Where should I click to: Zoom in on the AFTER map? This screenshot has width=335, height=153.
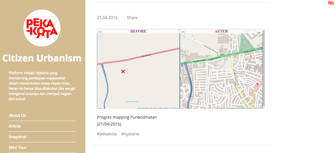click(183, 32)
